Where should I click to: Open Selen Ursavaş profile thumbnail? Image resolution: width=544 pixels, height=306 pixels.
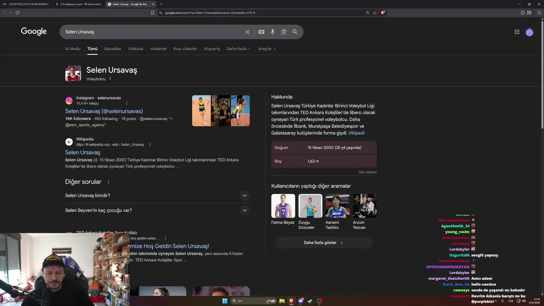coord(73,74)
